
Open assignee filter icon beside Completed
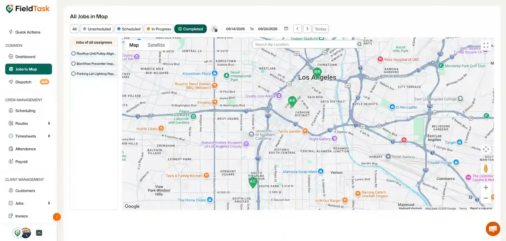(x=214, y=29)
